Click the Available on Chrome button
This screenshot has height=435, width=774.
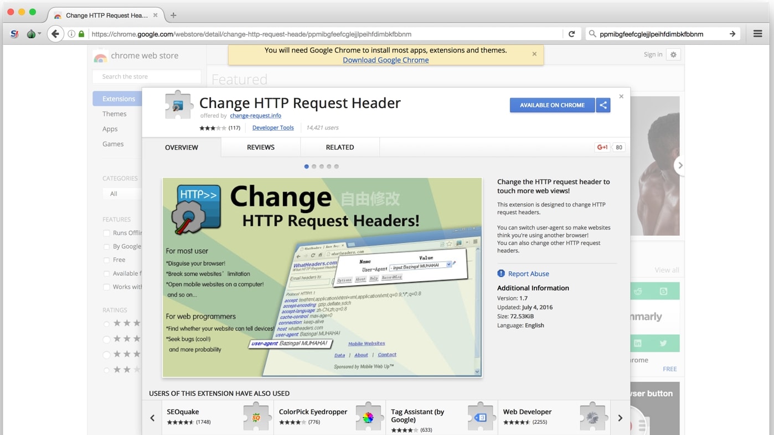point(553,105)
